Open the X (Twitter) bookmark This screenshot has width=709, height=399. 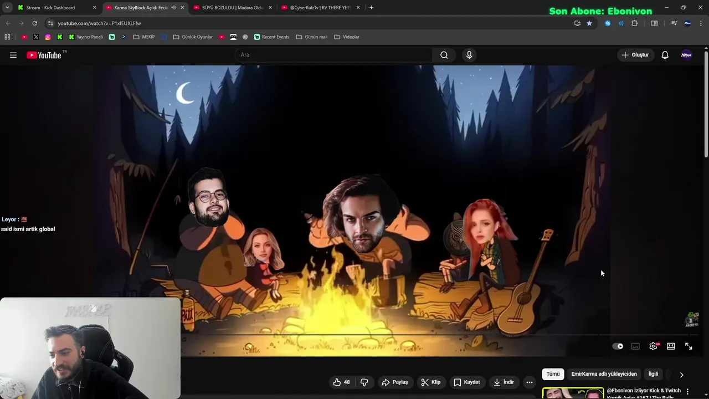[x=36, y=37]
